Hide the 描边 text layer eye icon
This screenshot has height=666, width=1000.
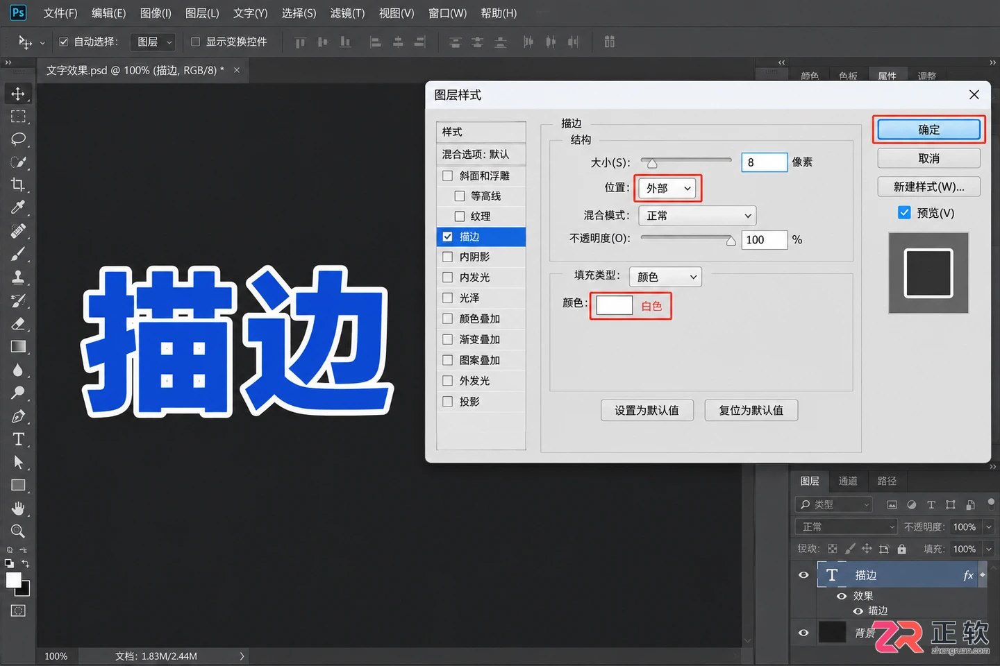click(803, 575)
